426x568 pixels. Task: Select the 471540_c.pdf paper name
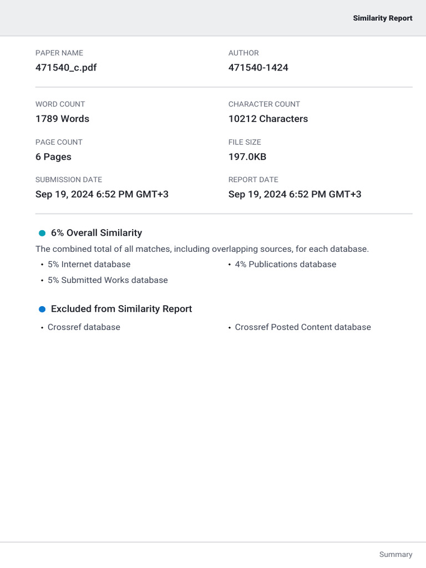tap(66, 67)
